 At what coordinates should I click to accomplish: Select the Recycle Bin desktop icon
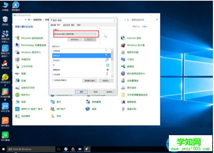[5, 21]
